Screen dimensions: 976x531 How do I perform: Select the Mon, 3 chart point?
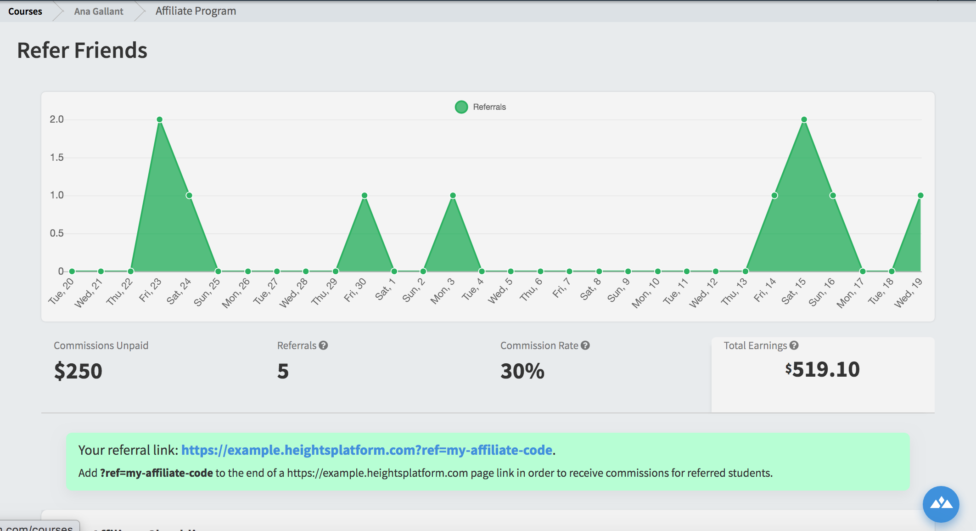[x=453, y=196]
